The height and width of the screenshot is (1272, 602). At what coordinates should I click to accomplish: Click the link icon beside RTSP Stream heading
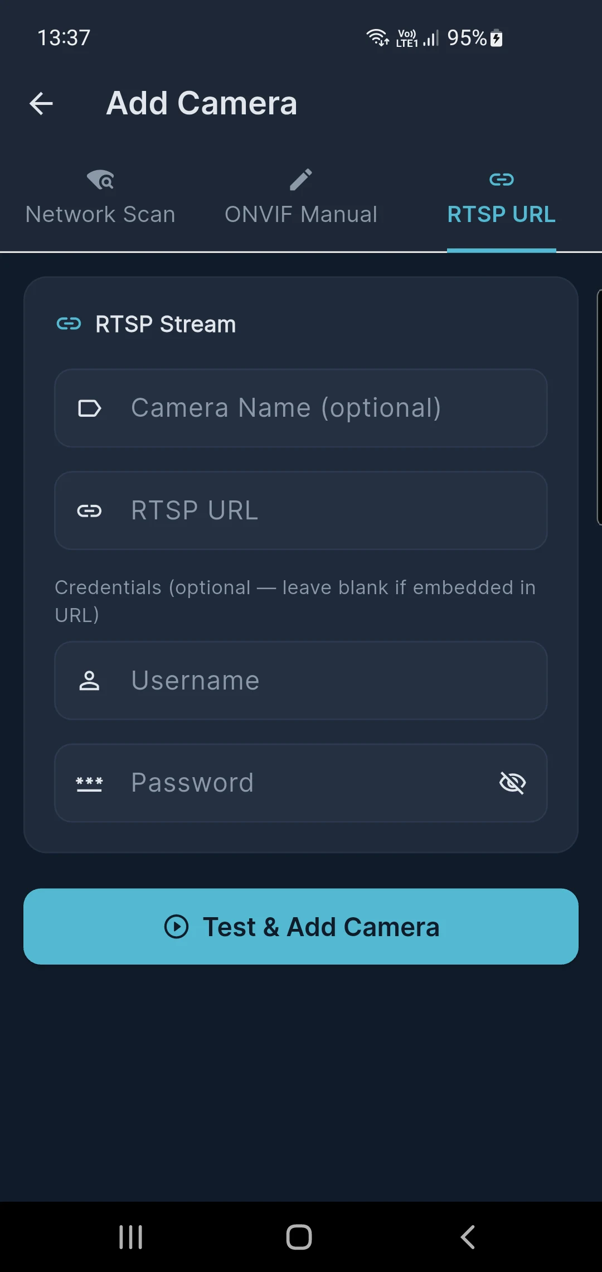pyautogui.click(x=69, y=324)
